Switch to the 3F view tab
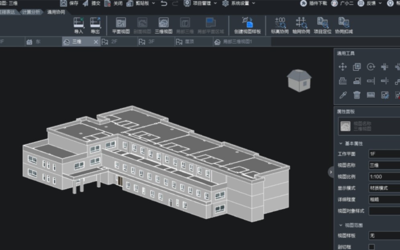 [156, 42]
